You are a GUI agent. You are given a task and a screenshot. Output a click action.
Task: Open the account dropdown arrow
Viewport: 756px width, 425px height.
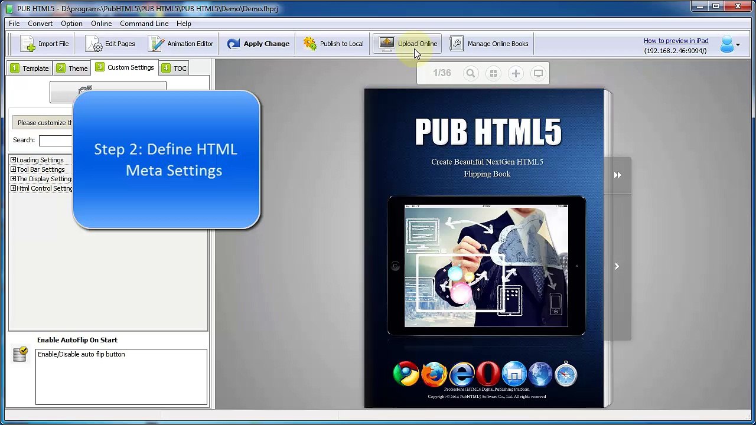point(738,45)
